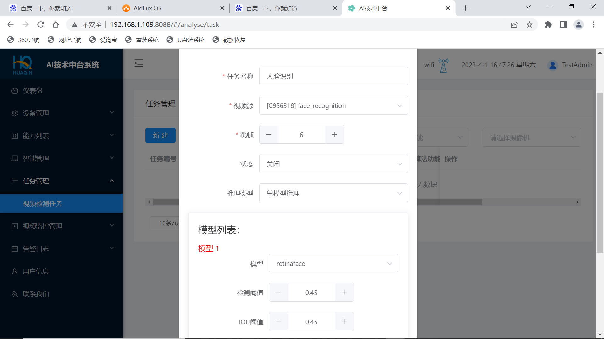Image resolution: width=604 pixels, height=339 pixels.
Task: Click the not secure warning icon
Action: (75, 24)
